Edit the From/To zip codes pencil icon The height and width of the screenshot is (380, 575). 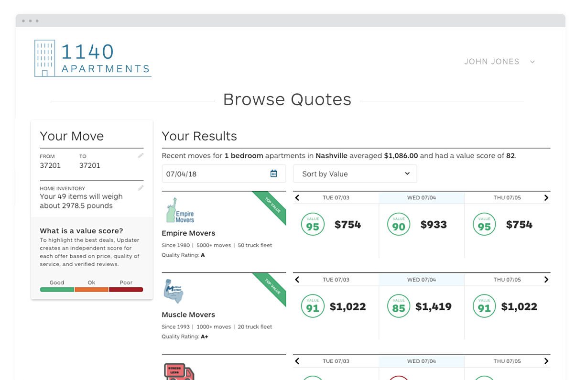click(141, 156)
